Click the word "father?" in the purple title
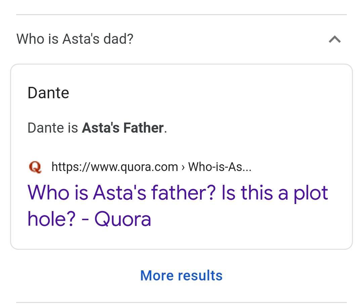This screenshot has height=306, width=363. click(183, 193)
